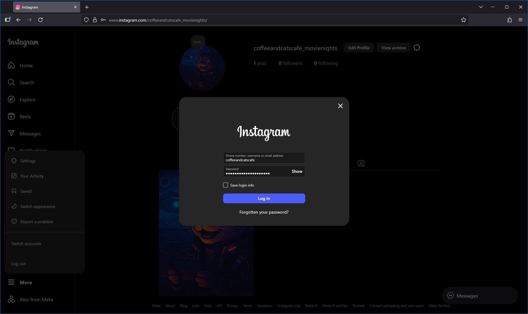Click the URL address bar

tap(274, 20)
